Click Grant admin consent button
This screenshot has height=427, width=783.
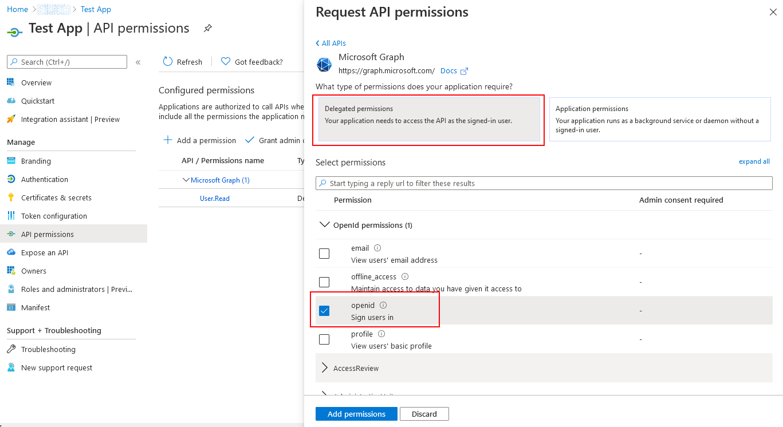tap(274, 140)
